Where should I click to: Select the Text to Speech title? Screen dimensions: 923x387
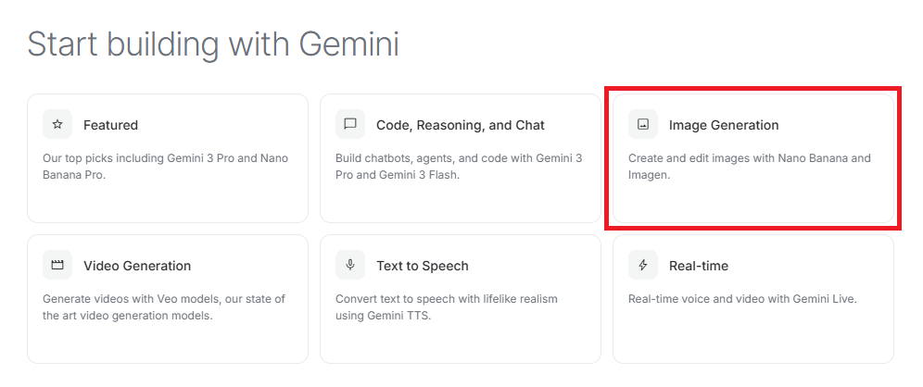pyautogui.click(x=423, y=266)
